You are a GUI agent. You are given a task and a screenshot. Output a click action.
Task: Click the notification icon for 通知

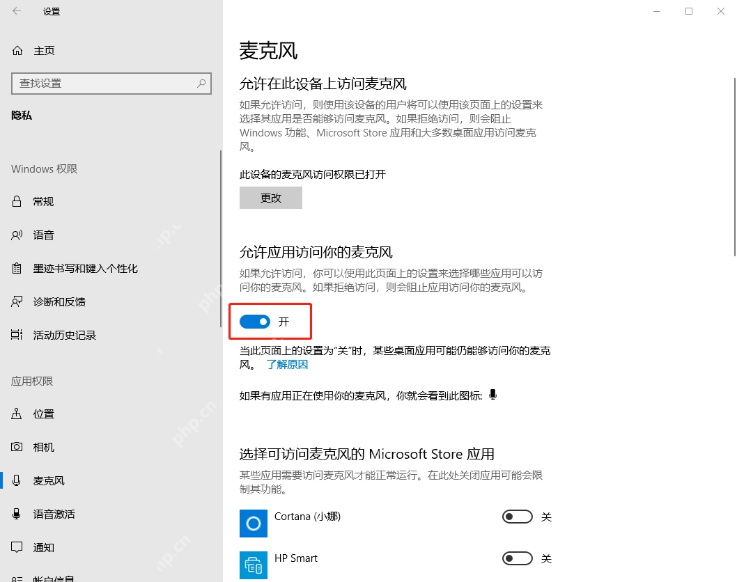(x=17, y=547)
